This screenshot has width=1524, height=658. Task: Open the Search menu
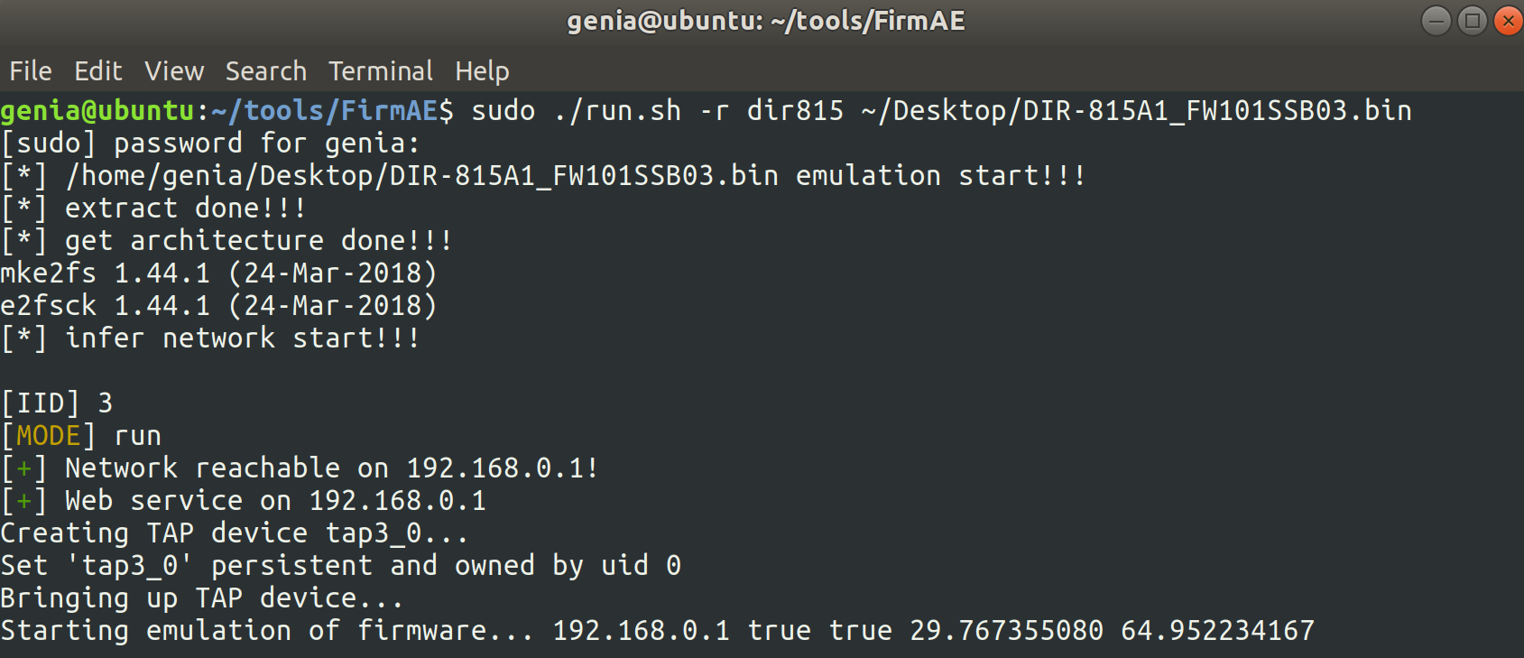266,71
